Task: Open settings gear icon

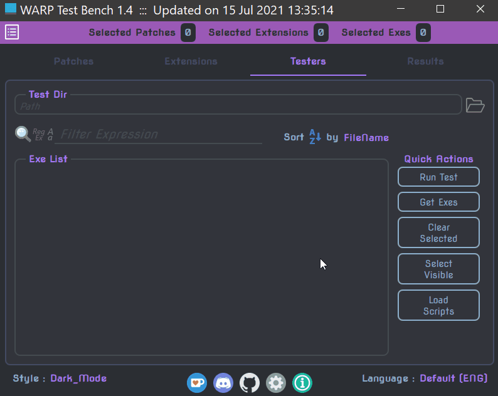Action: pos(276,383)
